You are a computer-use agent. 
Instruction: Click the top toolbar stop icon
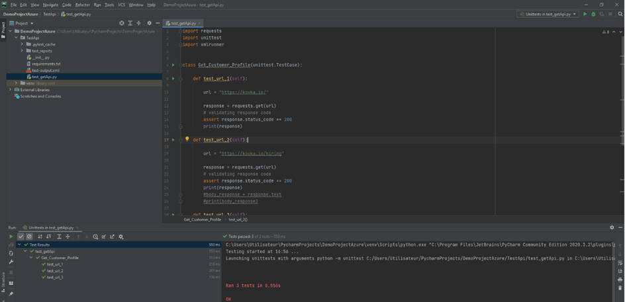[610, 14]
